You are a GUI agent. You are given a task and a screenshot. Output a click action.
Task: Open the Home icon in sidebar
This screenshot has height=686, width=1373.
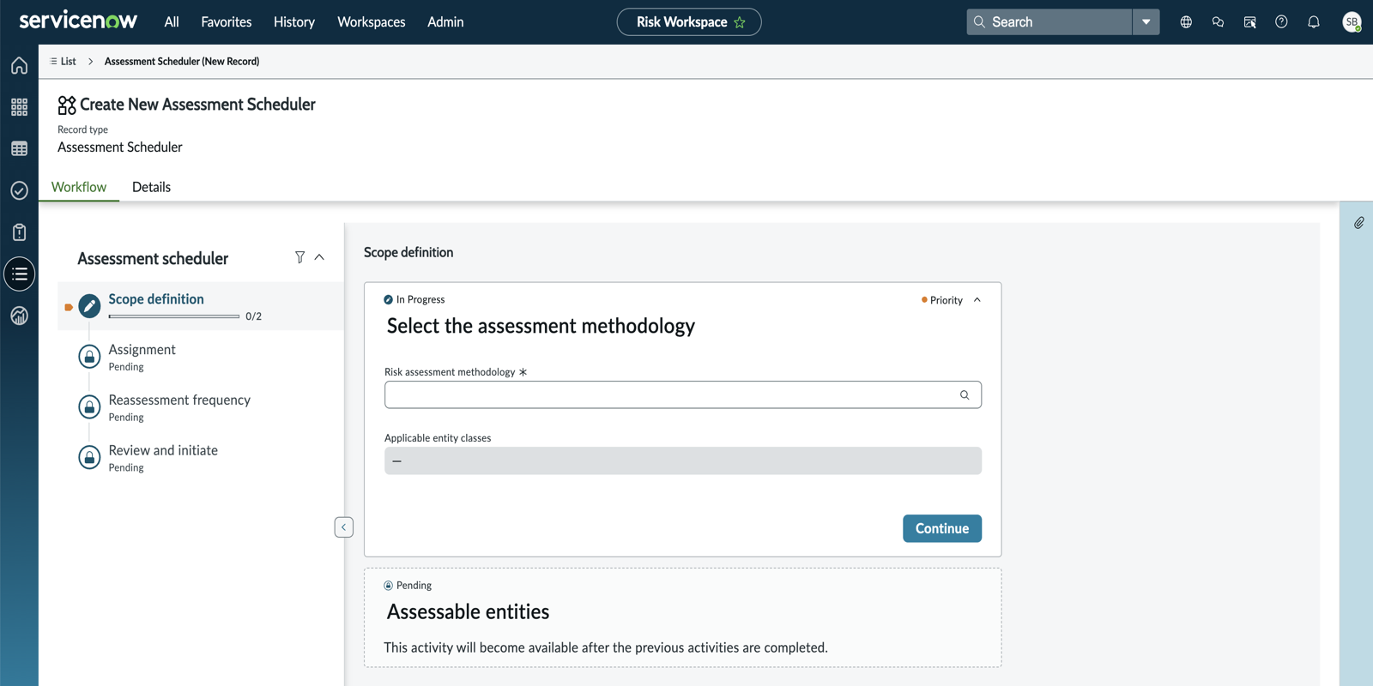click(19, 65)
